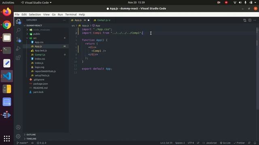
Task: Open the text editor app in dock
Action: click(x=7, y=63)
